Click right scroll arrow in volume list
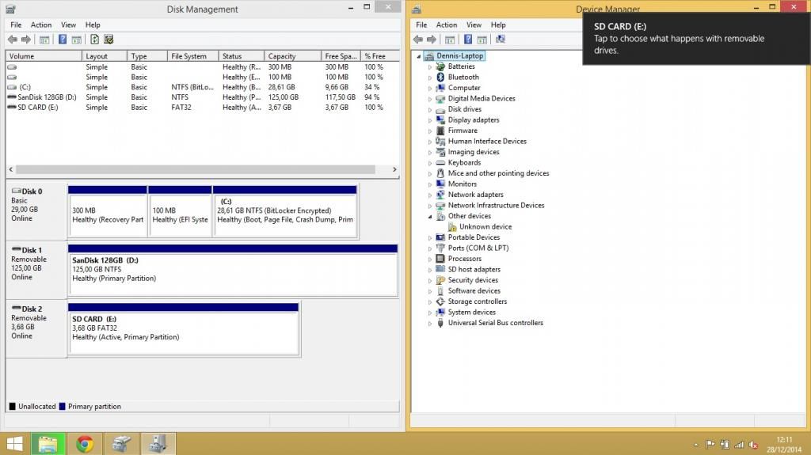 pyautogui.click(x=394, y=169)
